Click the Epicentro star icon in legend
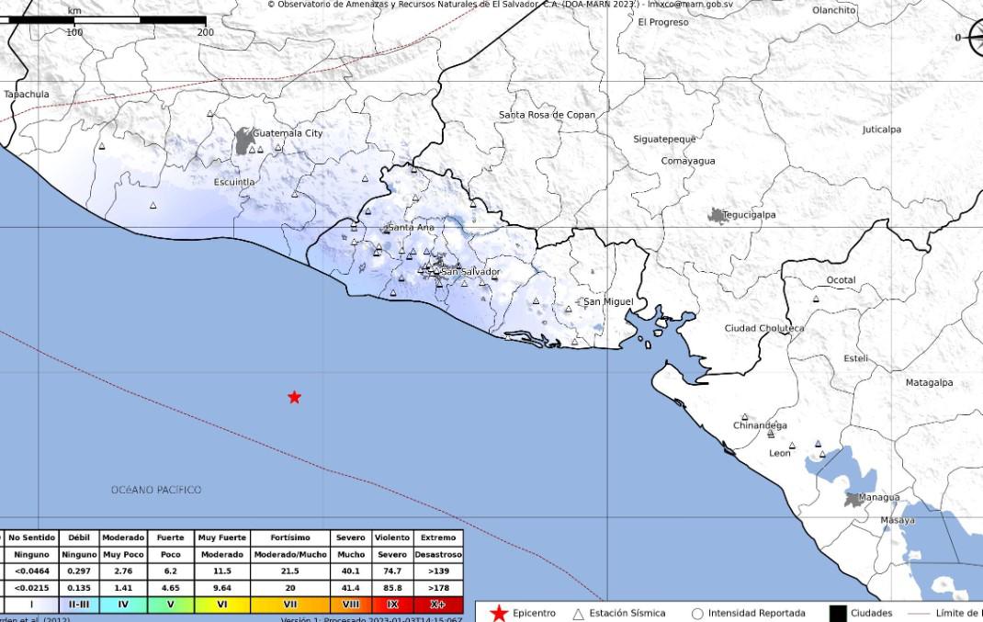The width and height of the screenshot is (983, 622). click(x=499, y=613)
